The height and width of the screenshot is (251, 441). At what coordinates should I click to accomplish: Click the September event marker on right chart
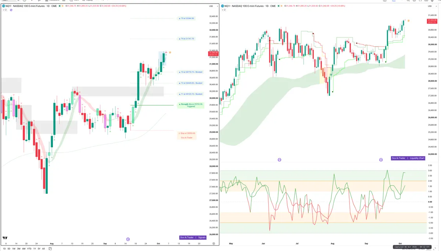tap(381, 160)
